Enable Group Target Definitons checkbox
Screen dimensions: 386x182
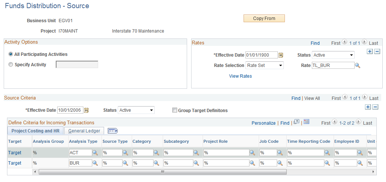(x=175, y=110)
